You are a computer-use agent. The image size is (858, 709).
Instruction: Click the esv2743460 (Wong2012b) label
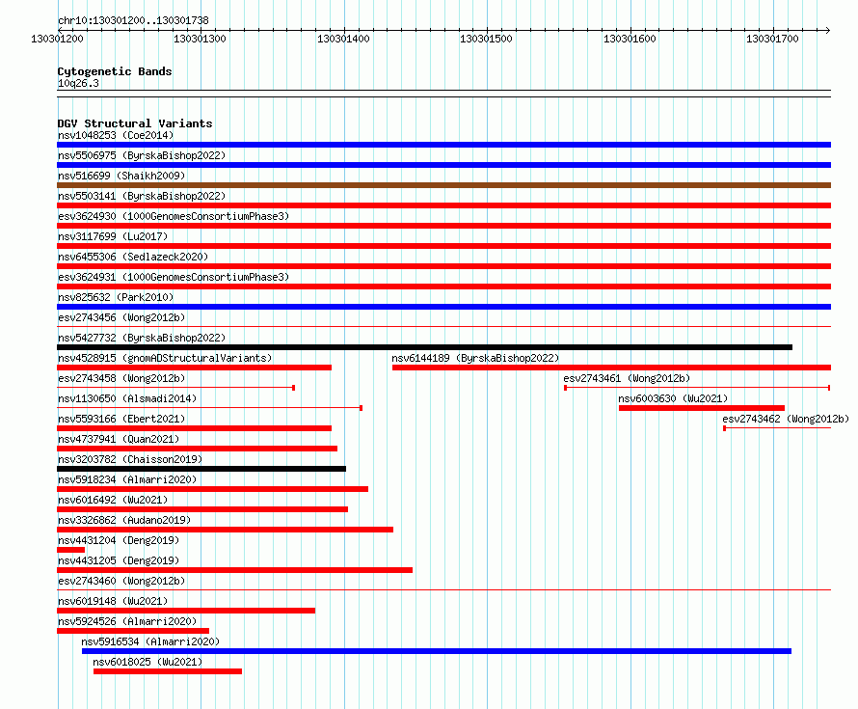pos(121,581)
